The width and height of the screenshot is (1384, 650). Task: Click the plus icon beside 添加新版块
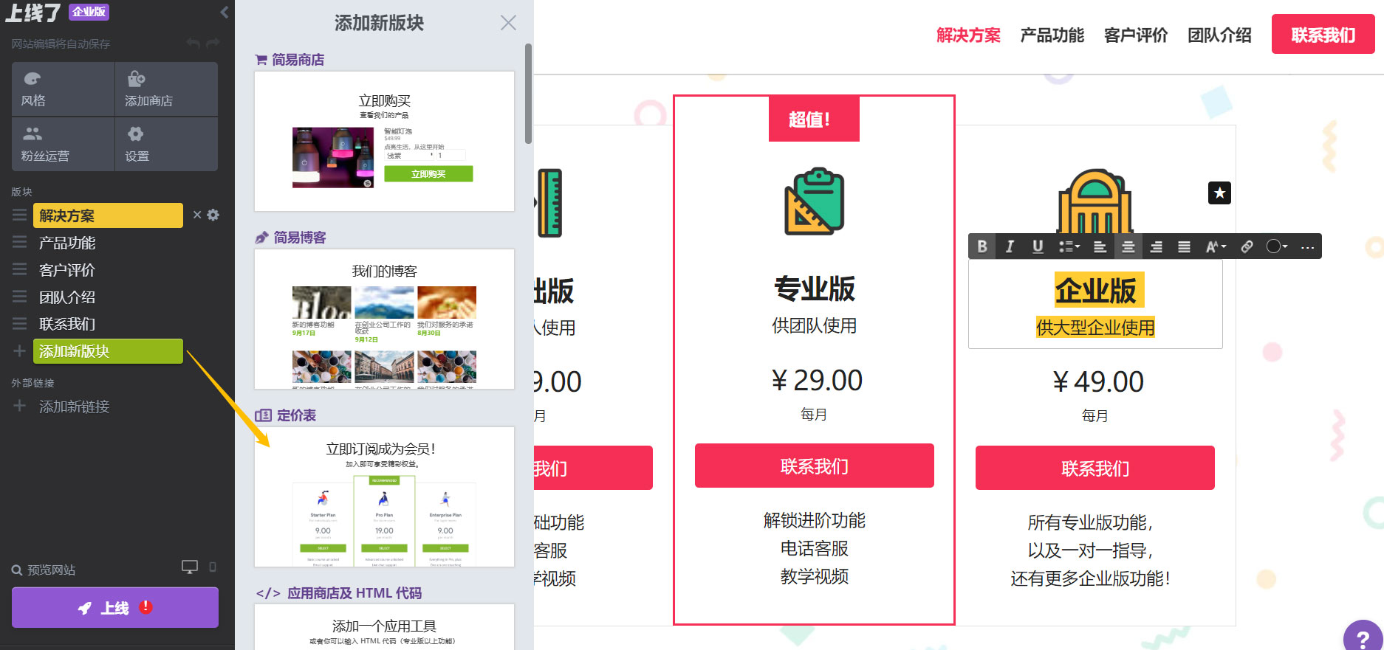tap(20, 351)
